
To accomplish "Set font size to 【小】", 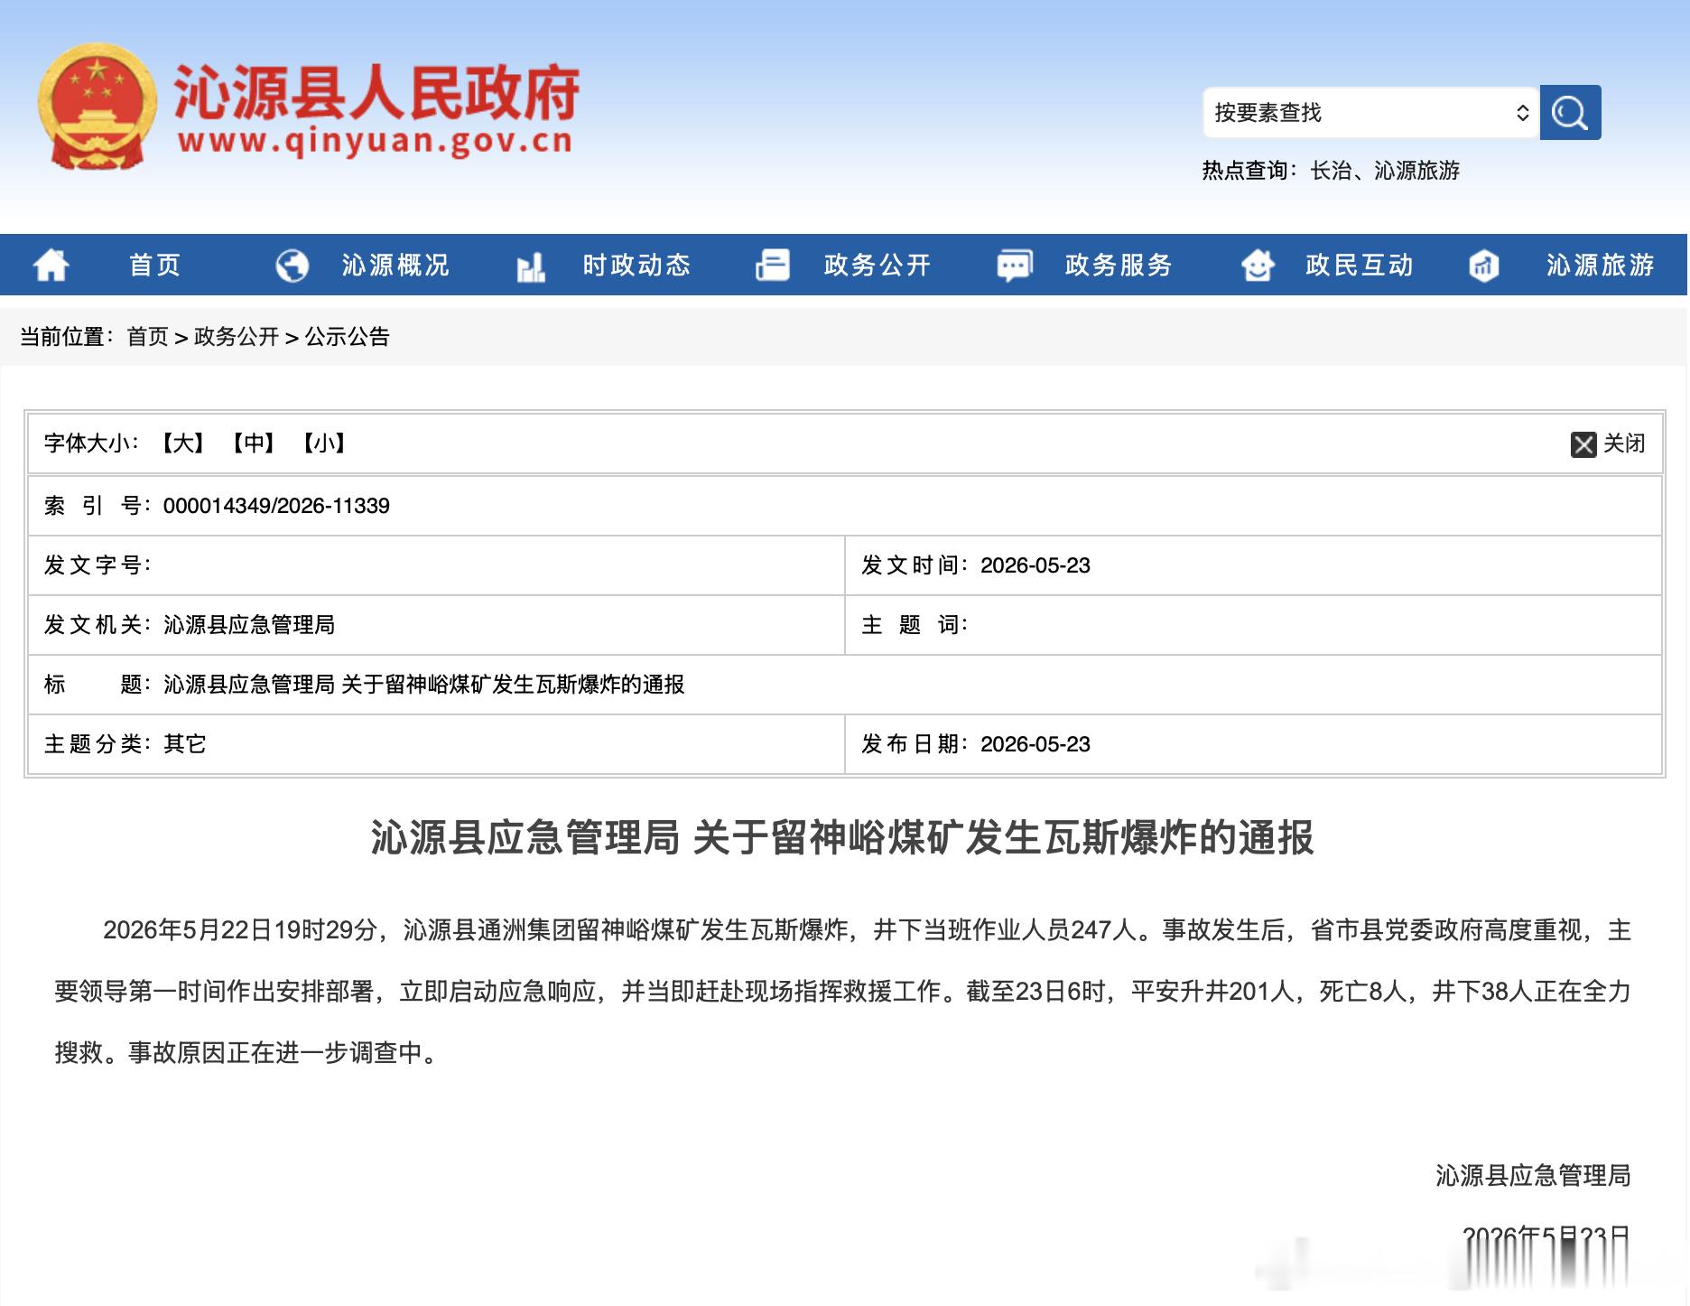I will [x=324, y=443].
